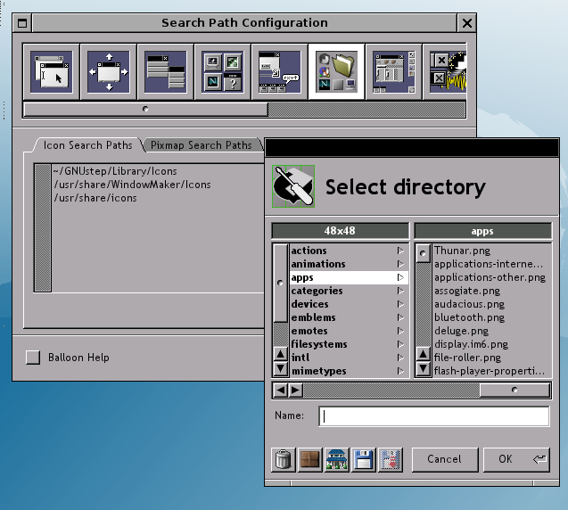Click the hidden files view icon
The height and width of the screenshot is (510, 568).
391,460
